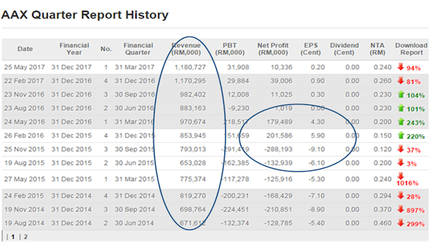Click revenue value 653,028
The height and width of the screenshot is (242, 429).
(x=192, y=162)
